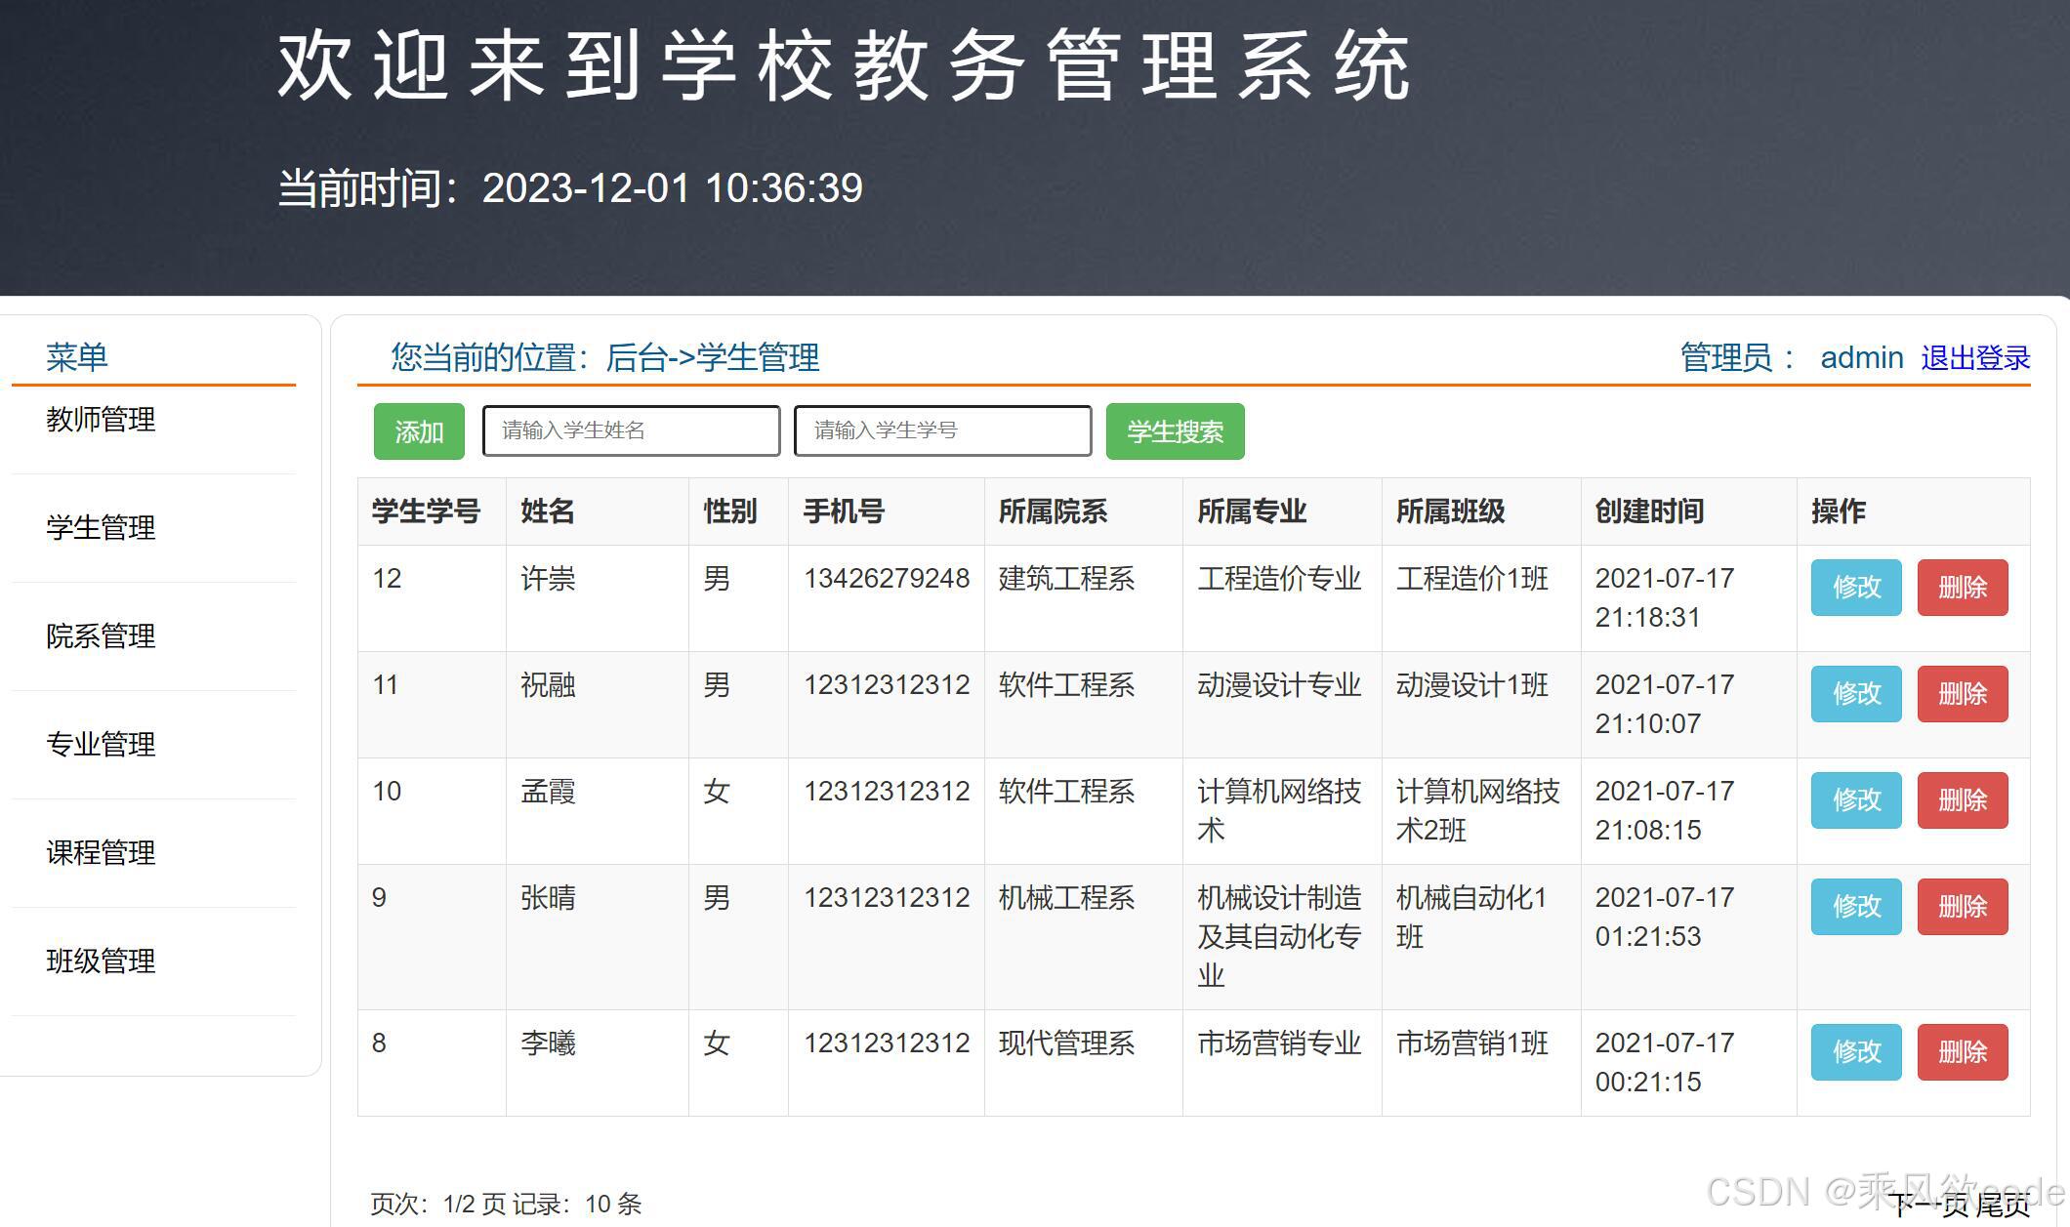2070x1227 pixels.
Task: Click the green 添加 button
Action: (x=419, y=431)
